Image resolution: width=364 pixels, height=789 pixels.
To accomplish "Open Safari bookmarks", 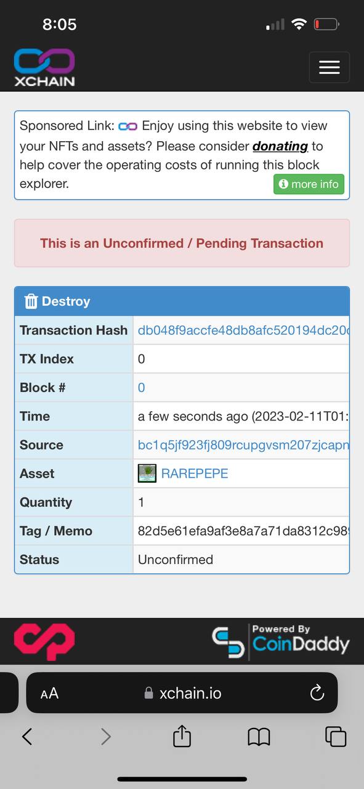I will point(259,736).
